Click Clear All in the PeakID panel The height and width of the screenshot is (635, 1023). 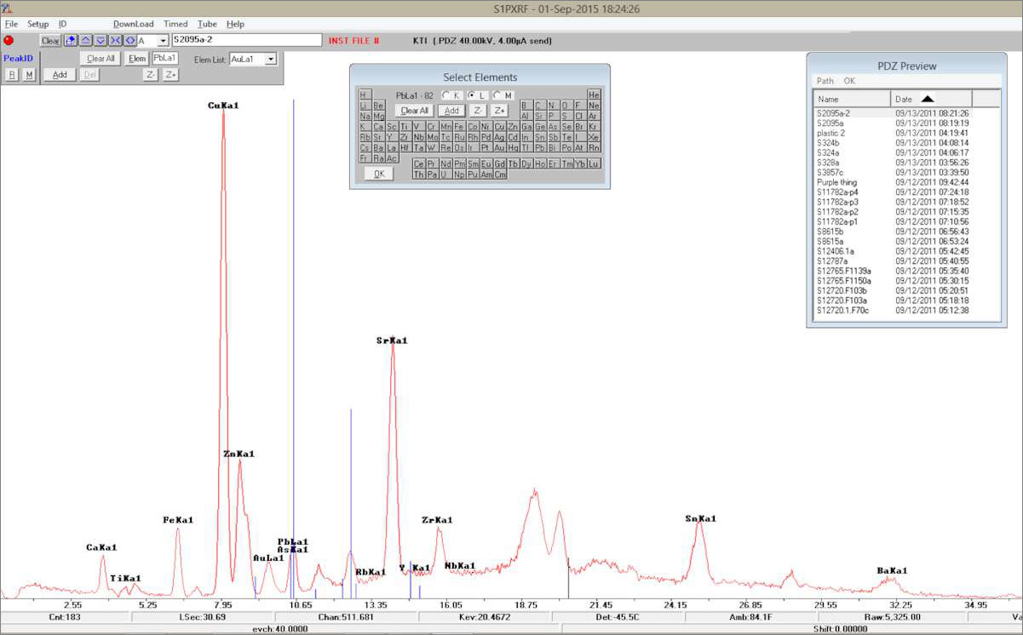[x=101, y=59]
